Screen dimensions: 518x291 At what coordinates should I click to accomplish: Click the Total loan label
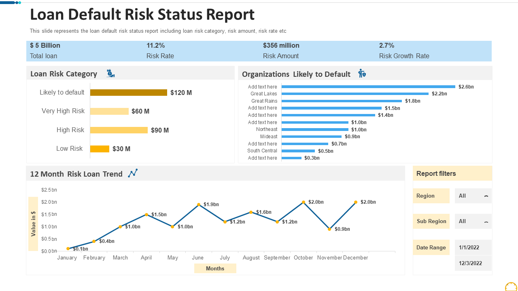tap(43, 56)
